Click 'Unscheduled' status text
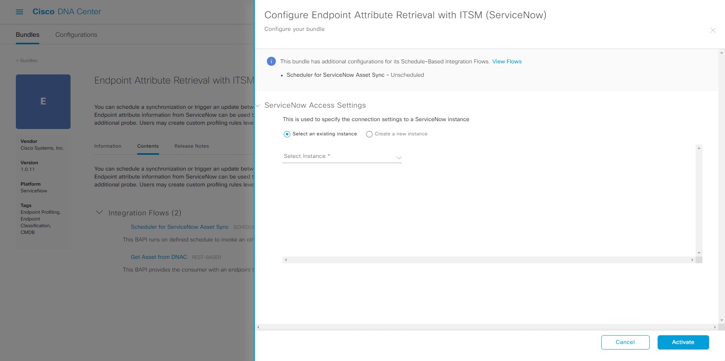The height and width of the screenshot is (361, 725). click(407, 75)
